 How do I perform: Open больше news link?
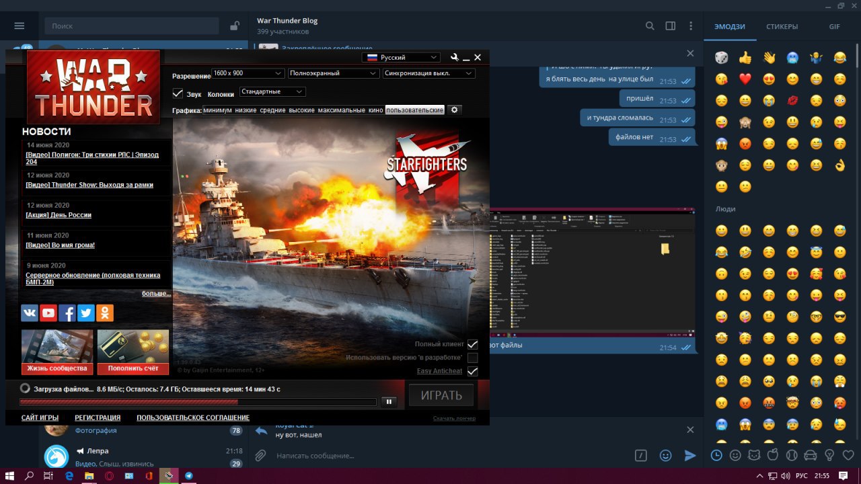(156, 294)
